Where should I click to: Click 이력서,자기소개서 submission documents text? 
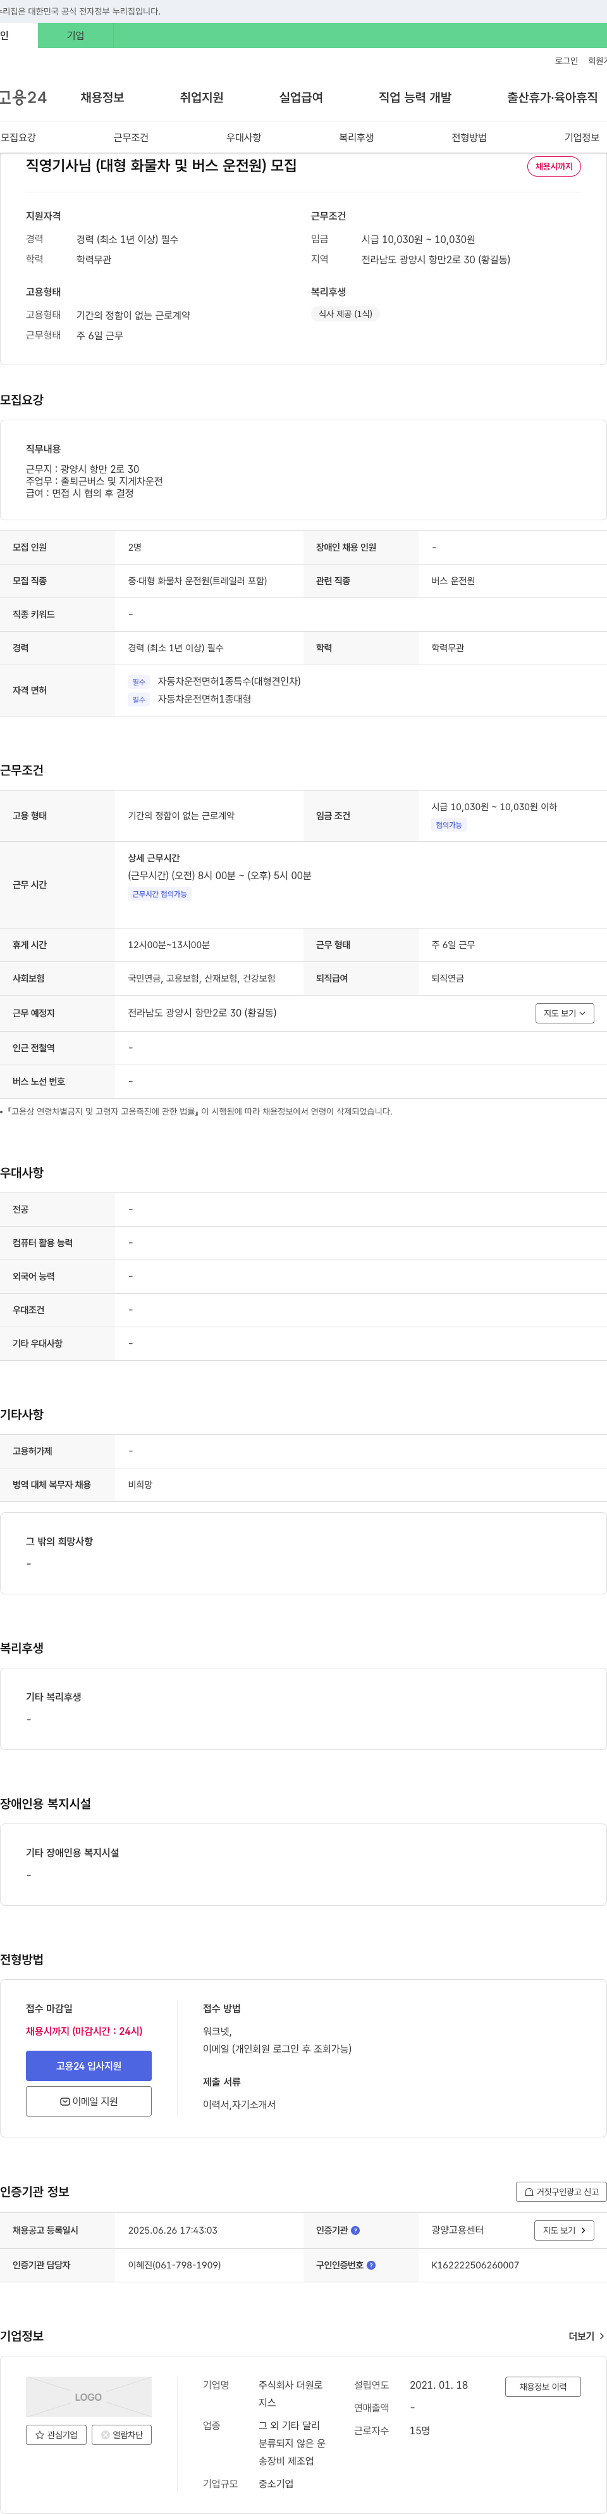pos(240,2104)
